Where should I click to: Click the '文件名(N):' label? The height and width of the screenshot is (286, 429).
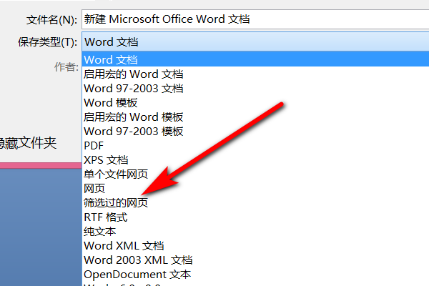coord(51,20)
